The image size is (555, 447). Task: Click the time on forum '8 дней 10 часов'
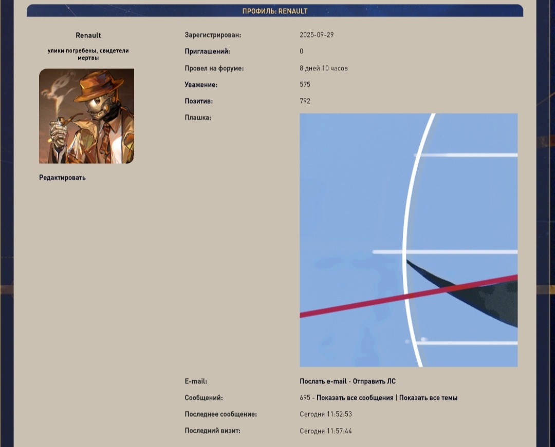click(x=324, y=68)
